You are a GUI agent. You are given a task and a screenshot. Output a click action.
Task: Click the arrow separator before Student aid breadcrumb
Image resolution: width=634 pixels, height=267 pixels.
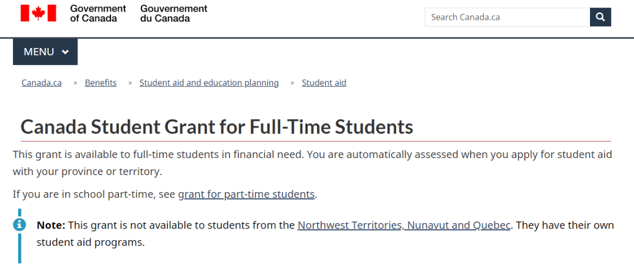[x=292, y=83]
